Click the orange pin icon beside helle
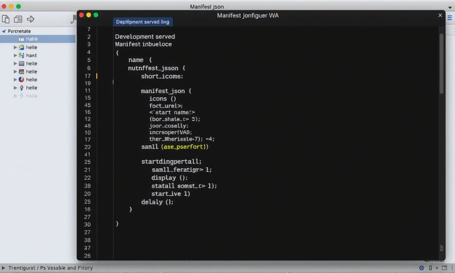The height and width of the screenshot is (273, 455). [22, 88]
